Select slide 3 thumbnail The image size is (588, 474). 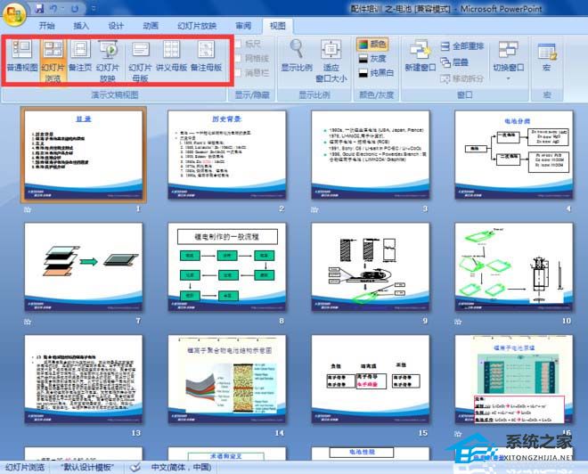click(371, 154)
